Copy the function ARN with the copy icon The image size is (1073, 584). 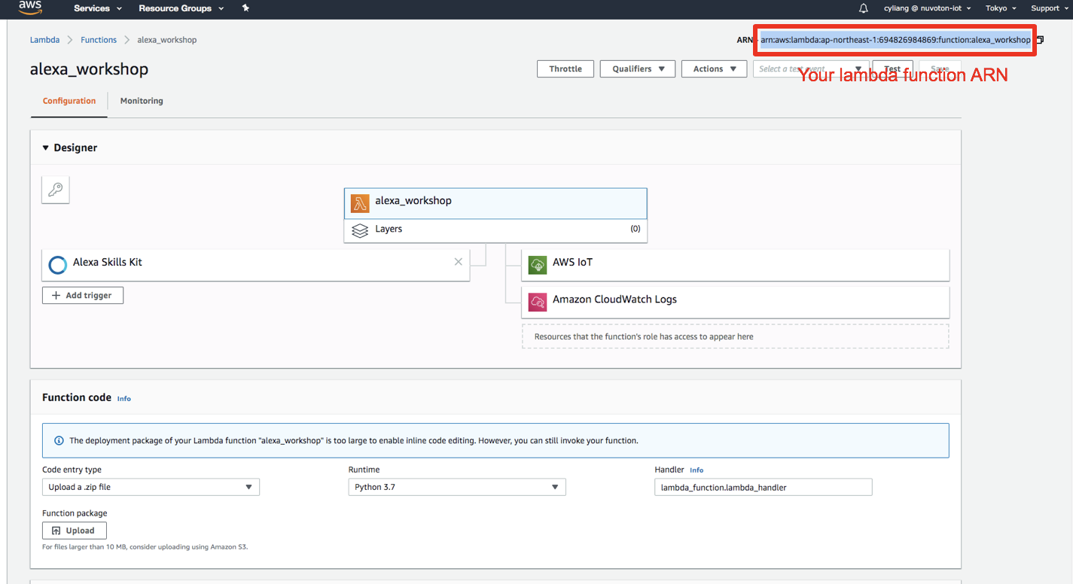(x=1041, y=40)
